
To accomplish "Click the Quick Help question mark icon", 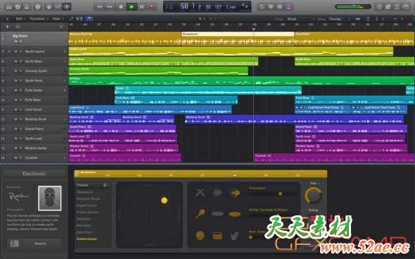I will (38, 7).
